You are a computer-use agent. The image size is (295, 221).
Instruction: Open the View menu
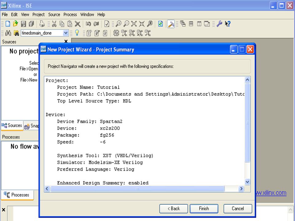coord(25,14)
